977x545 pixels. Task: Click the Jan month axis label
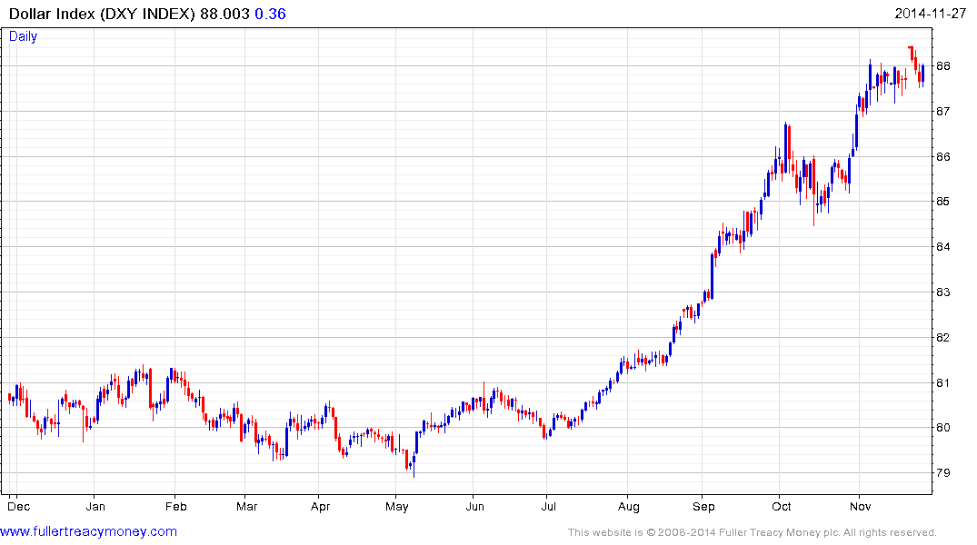[x=95, y=506]
